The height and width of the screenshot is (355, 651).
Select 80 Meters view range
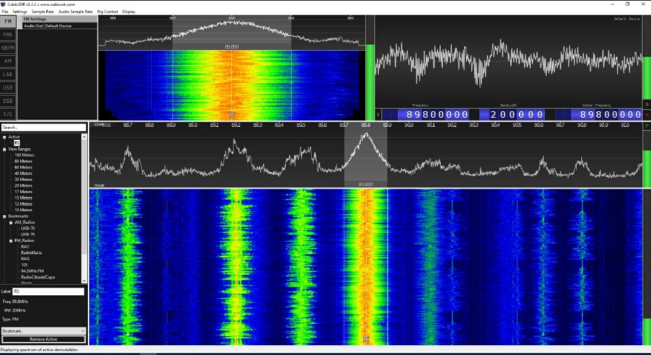[23, 161]
